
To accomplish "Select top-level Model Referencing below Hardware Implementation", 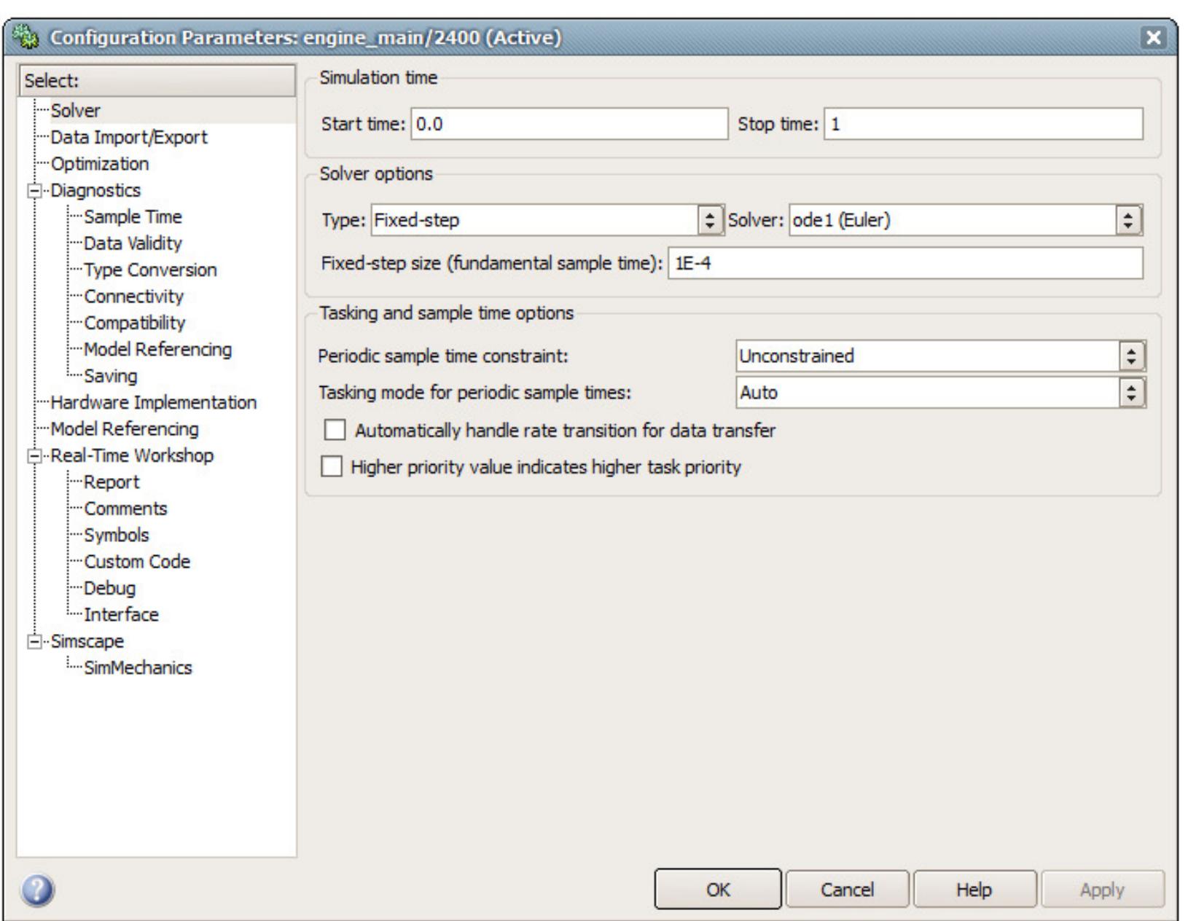I will point(125,428).
